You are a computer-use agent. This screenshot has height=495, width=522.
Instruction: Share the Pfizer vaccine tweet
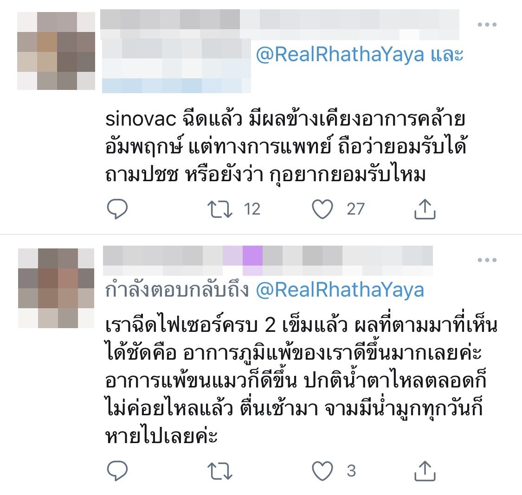425,471
